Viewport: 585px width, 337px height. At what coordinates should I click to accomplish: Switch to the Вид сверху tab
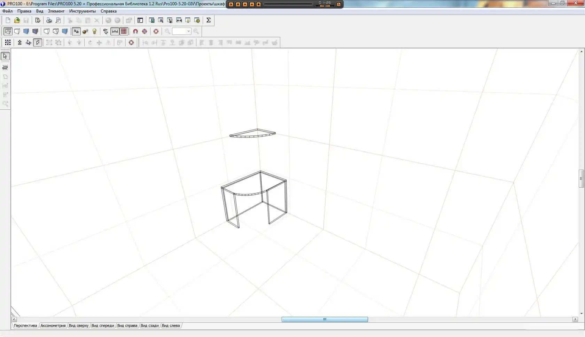[x=78, y=326]
